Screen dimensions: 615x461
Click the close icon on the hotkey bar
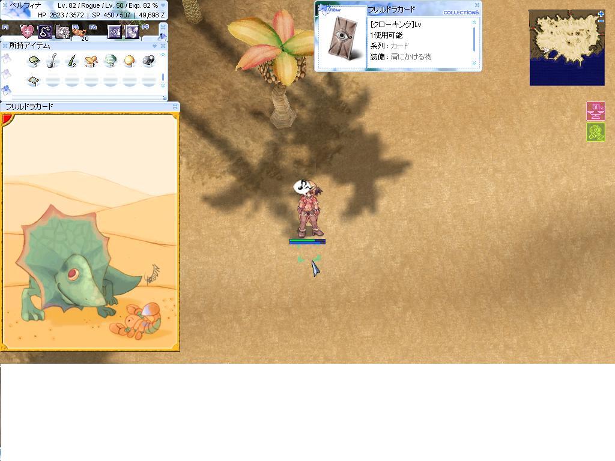click(163, 27)
